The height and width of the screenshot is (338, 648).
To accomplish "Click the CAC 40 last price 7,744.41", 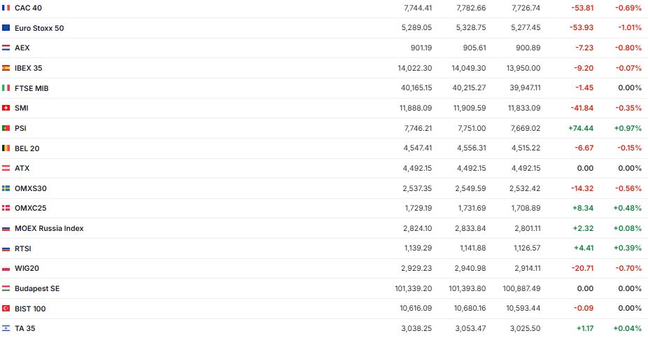I will [418, 8].
